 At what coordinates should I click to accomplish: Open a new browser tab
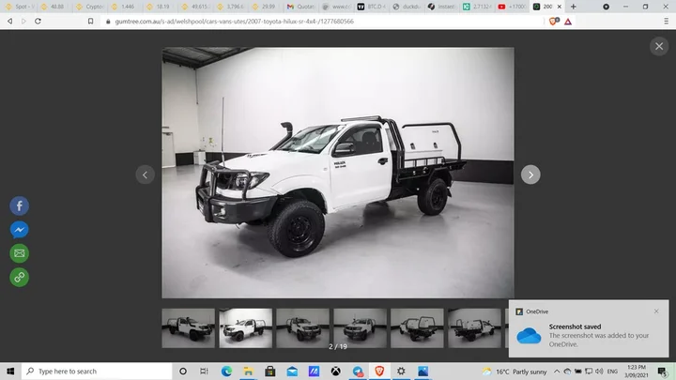coord(573,6)
